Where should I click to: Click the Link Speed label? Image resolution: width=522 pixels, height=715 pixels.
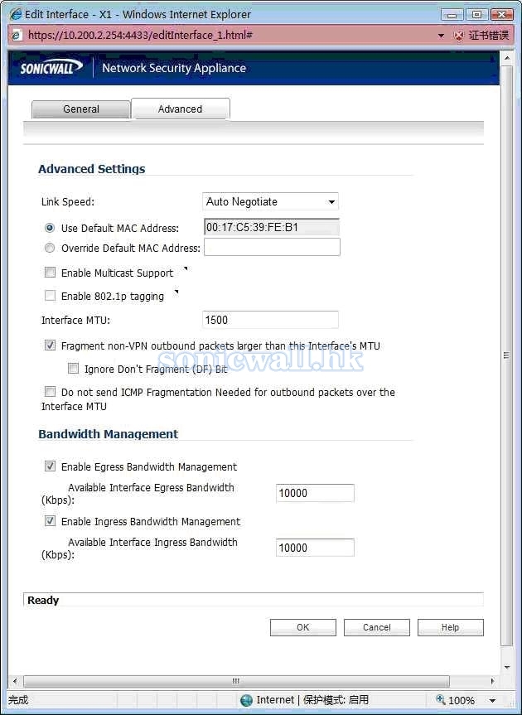pos(68,201)
